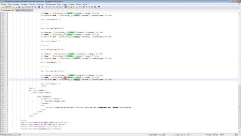Show the Document Map panel icon
The image size is (241, 136).
(71, 7)
